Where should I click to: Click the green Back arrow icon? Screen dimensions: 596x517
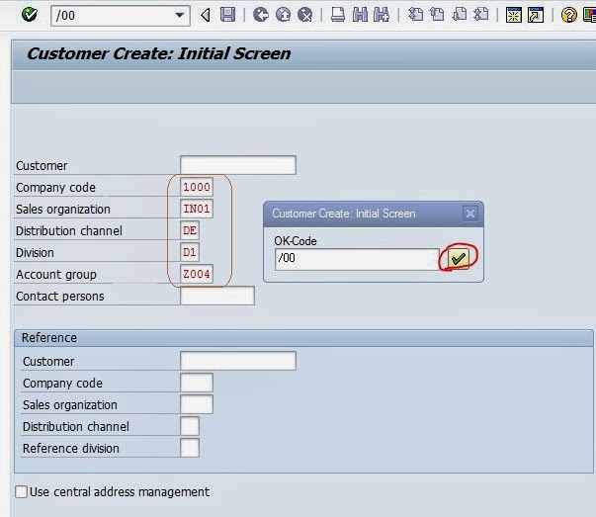click(x=261, y=15)
